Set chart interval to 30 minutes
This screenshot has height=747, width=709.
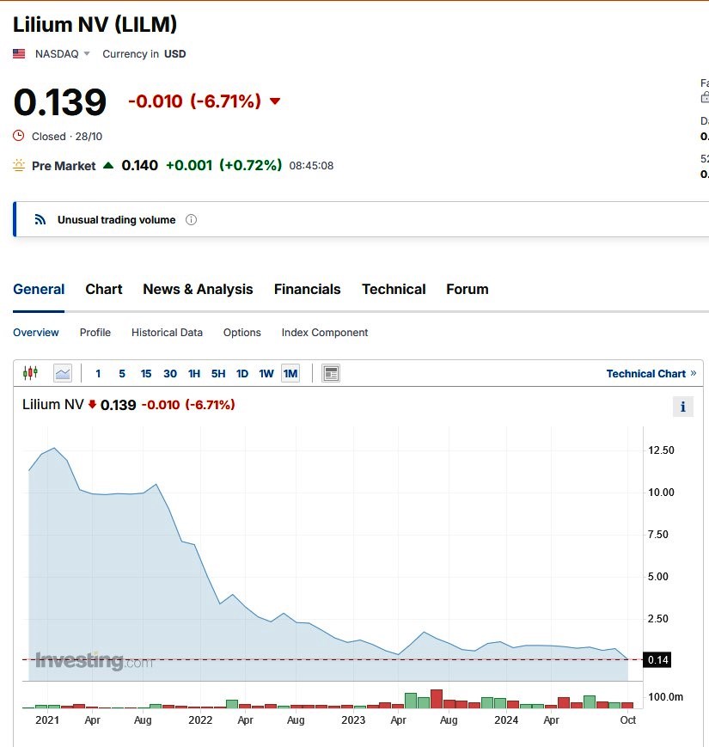coord(170,373)
